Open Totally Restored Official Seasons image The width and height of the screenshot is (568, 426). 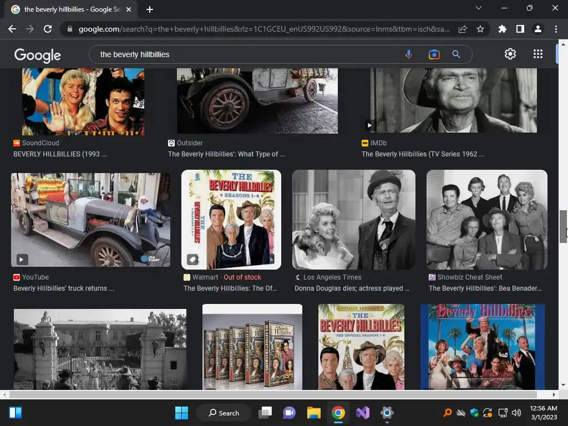(x=361, y=347)
